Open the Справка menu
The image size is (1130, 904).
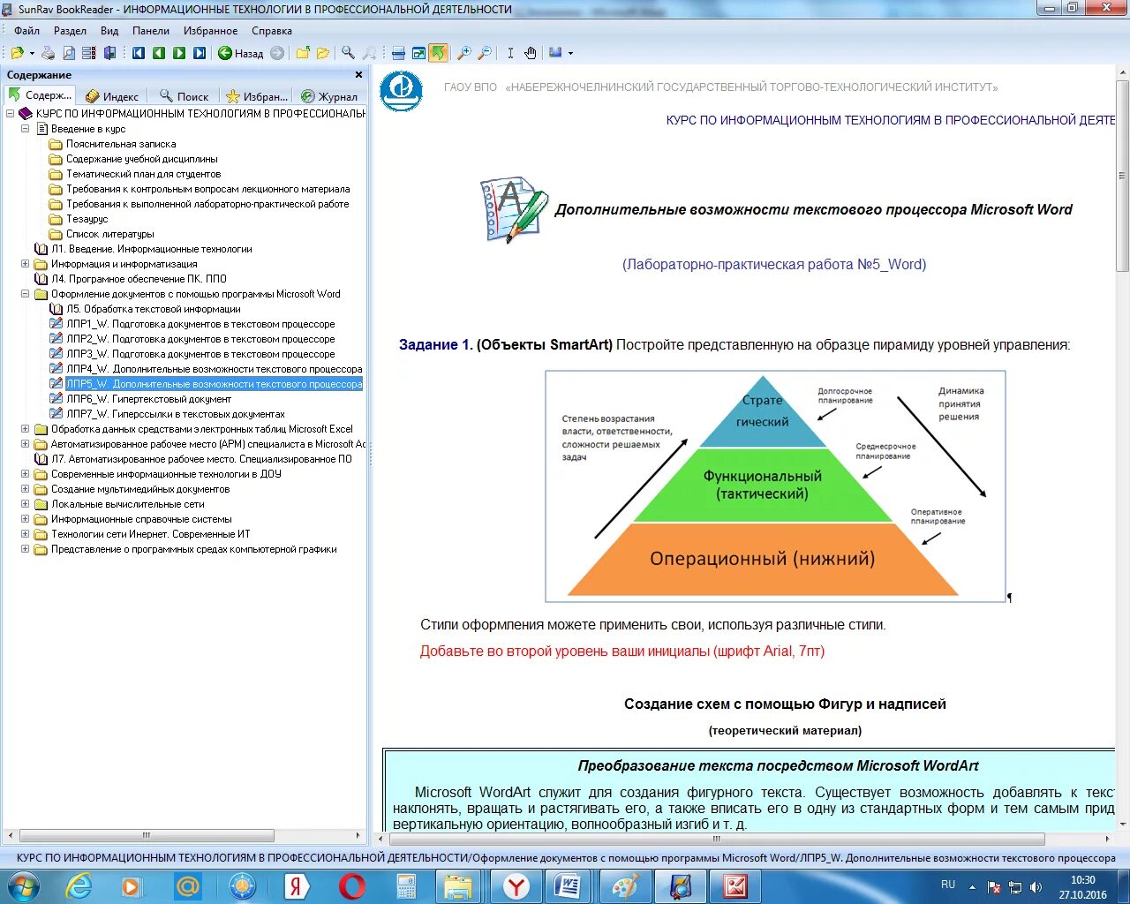(x=272, y=30)
